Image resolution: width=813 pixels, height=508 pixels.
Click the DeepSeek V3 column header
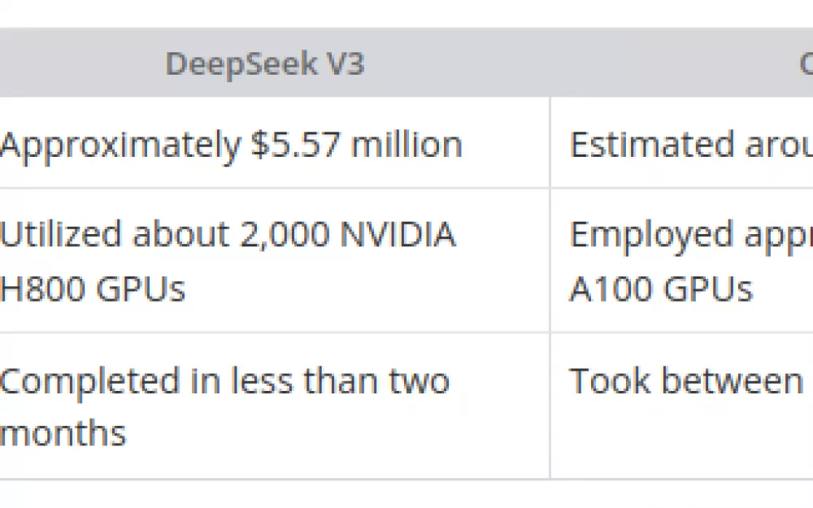265,63
